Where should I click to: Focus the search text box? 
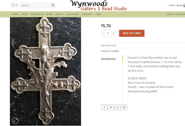(x=36, y=5)
